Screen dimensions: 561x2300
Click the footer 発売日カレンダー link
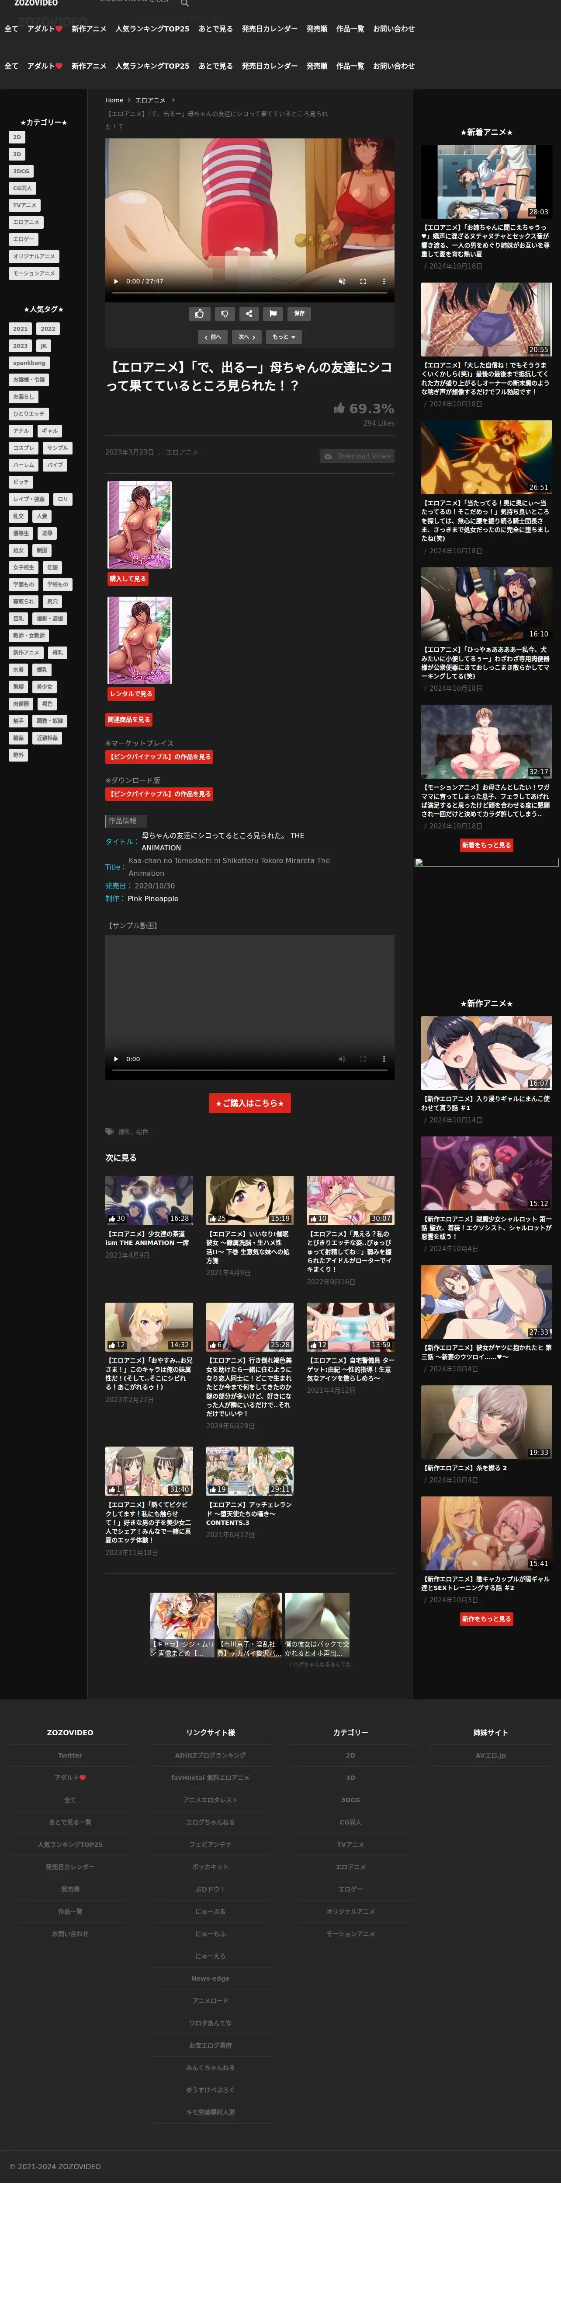coord(70,1867)
